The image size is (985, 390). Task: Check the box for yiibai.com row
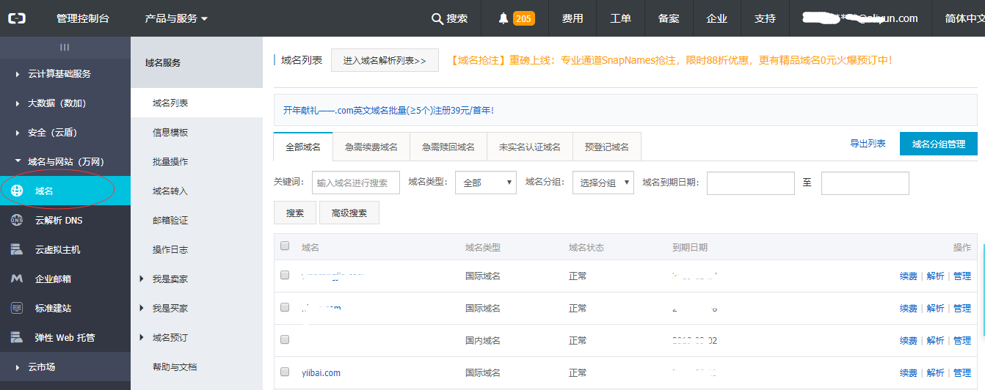(x=285, y=372)
